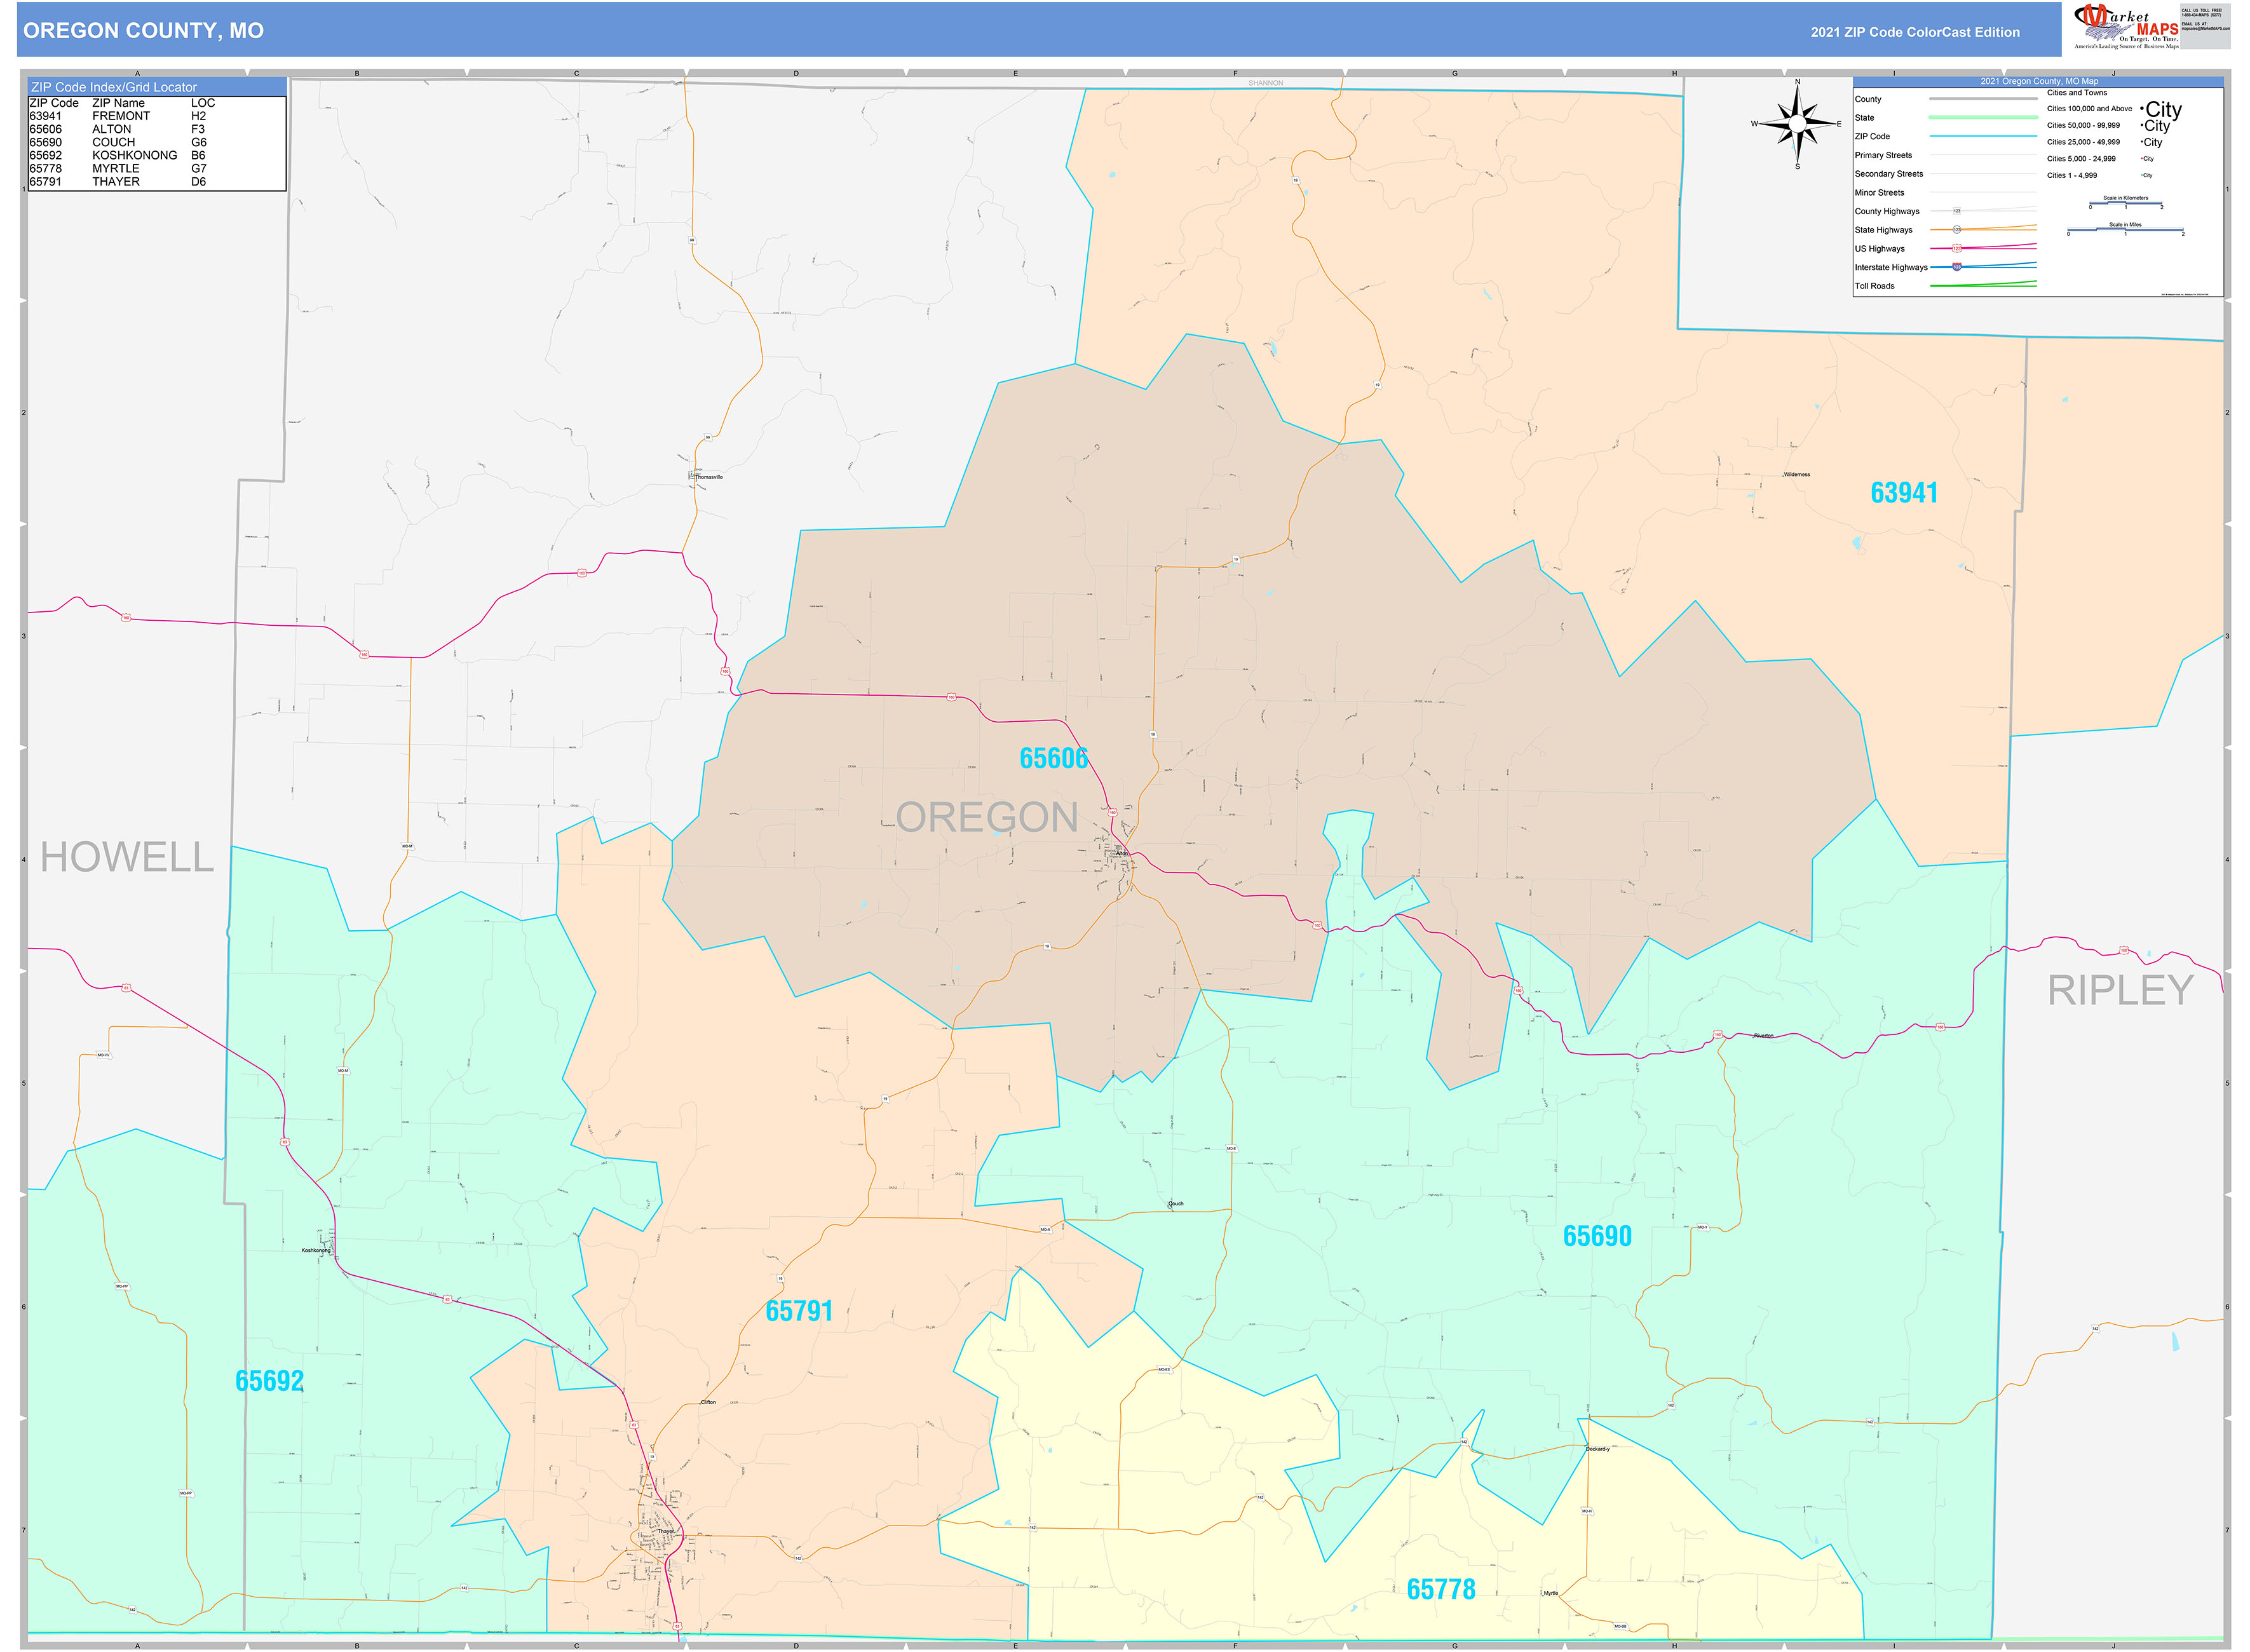Click the County Highways 123 box symbol
This screenshot has width=2250, height=1652.
pos(1957,211)
